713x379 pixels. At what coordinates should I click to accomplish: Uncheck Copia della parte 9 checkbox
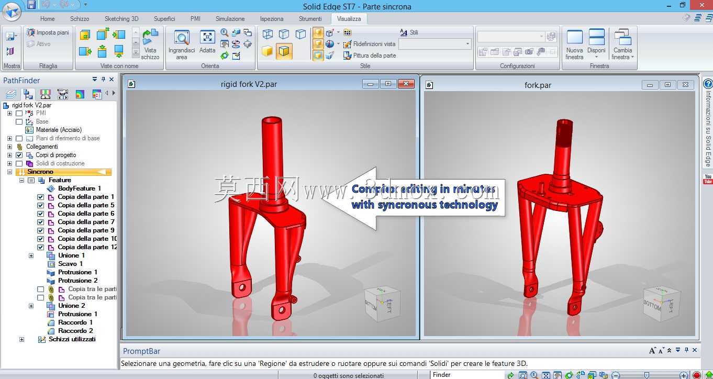(x=41, y=230)
